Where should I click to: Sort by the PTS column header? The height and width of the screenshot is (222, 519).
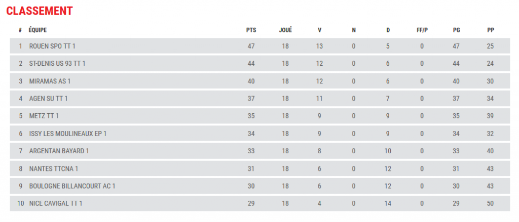click(x=251, y=30)
